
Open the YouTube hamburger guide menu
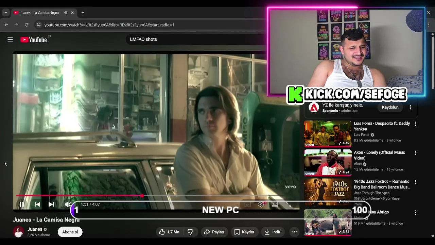(10, 39)
